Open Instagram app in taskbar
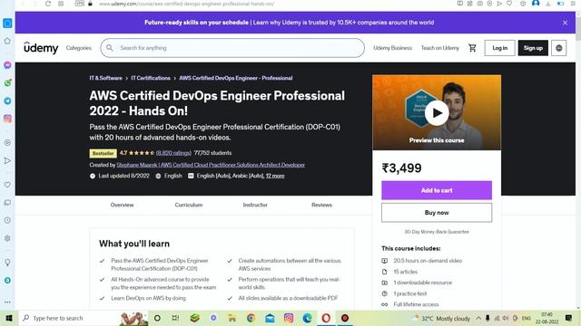Screen dimensions: 581x326 (x=289, y=318)
